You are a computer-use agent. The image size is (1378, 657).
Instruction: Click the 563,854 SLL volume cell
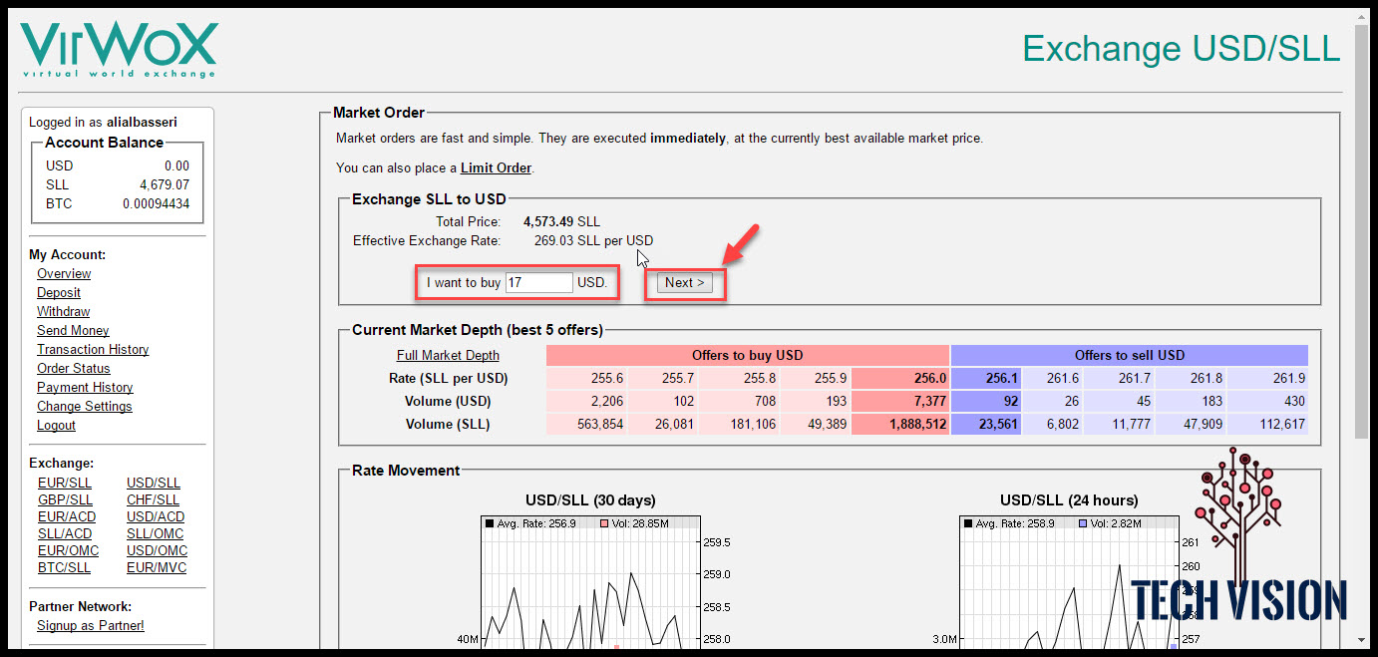tap(586, 424)
